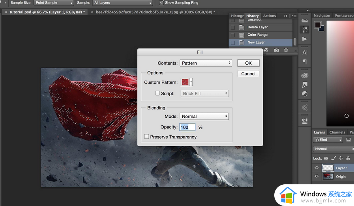This screenshot has height=206, width=354.
Task: Set history brush source at New Layer
Action: (232, 43)
